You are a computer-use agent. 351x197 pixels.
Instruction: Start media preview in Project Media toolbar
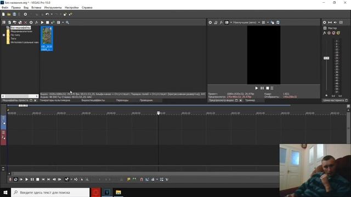[x=42, y=22]
